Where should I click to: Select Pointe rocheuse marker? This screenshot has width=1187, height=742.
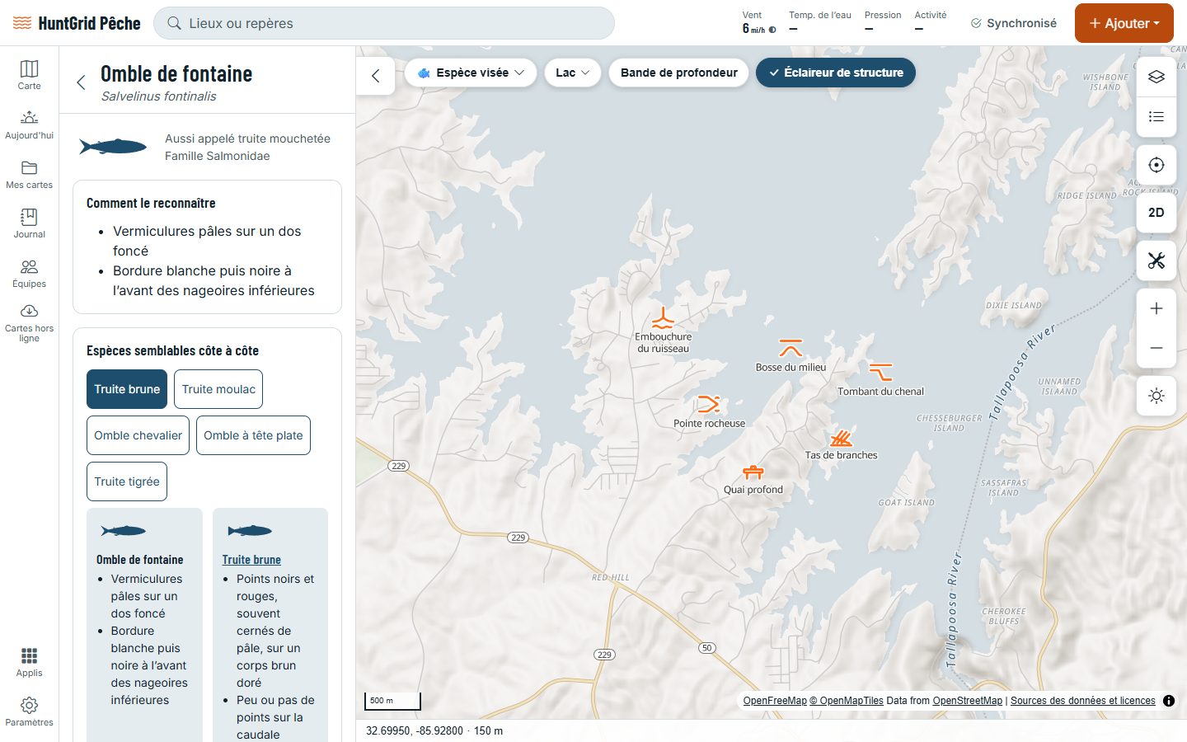709,404
